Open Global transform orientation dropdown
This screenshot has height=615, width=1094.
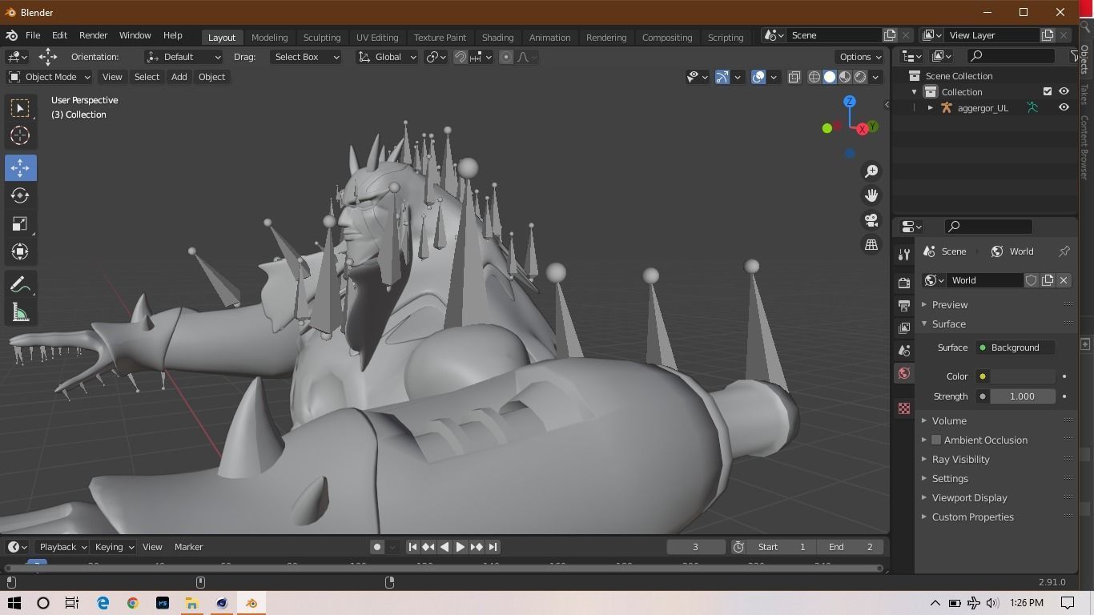[388, 57]
